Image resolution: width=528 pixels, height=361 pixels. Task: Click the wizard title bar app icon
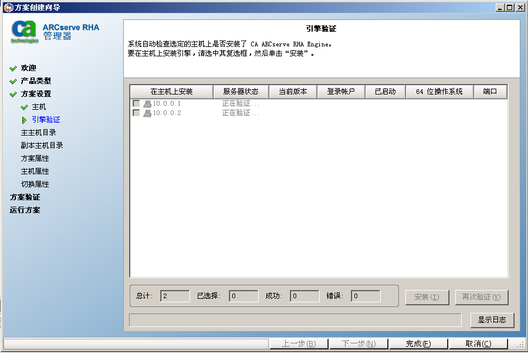(x=8, y=8)
